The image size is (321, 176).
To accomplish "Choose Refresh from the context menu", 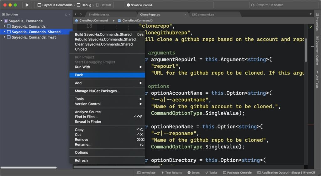I will coord(107,160).
